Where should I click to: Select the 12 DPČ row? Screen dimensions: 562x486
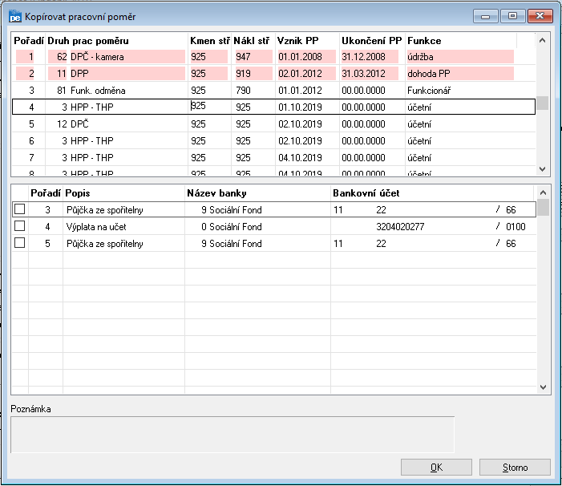click(274, 124)
